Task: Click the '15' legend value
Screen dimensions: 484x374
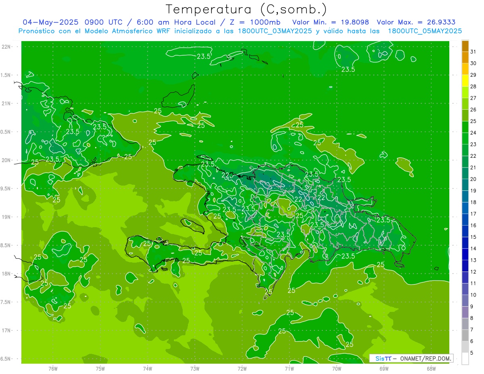Action: tap(474, 237)
